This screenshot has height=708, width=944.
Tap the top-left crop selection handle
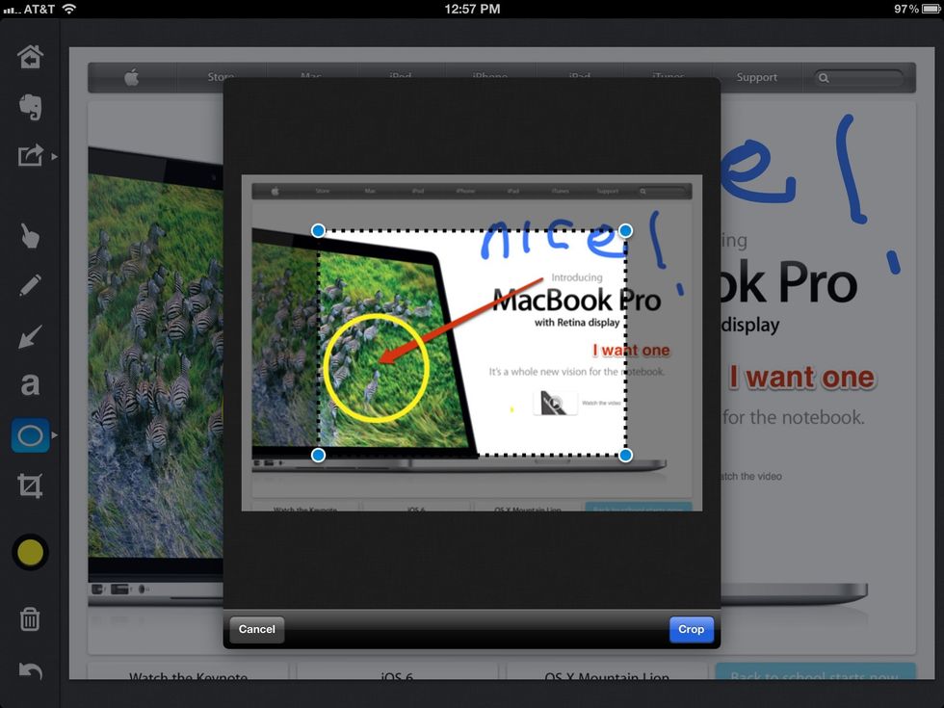(319, 230)
